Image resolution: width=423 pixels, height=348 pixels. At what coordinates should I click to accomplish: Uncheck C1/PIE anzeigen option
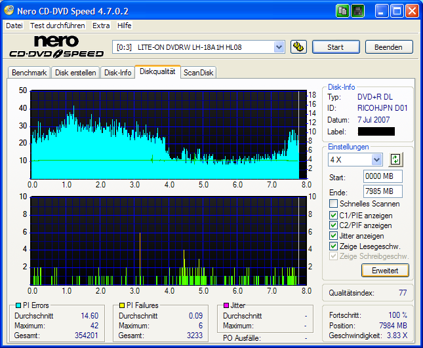pos(334,215)
